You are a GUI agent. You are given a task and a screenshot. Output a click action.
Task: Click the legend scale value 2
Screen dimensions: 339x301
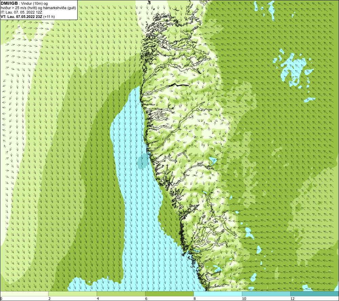pyautogui.click(x=49, y=299)
